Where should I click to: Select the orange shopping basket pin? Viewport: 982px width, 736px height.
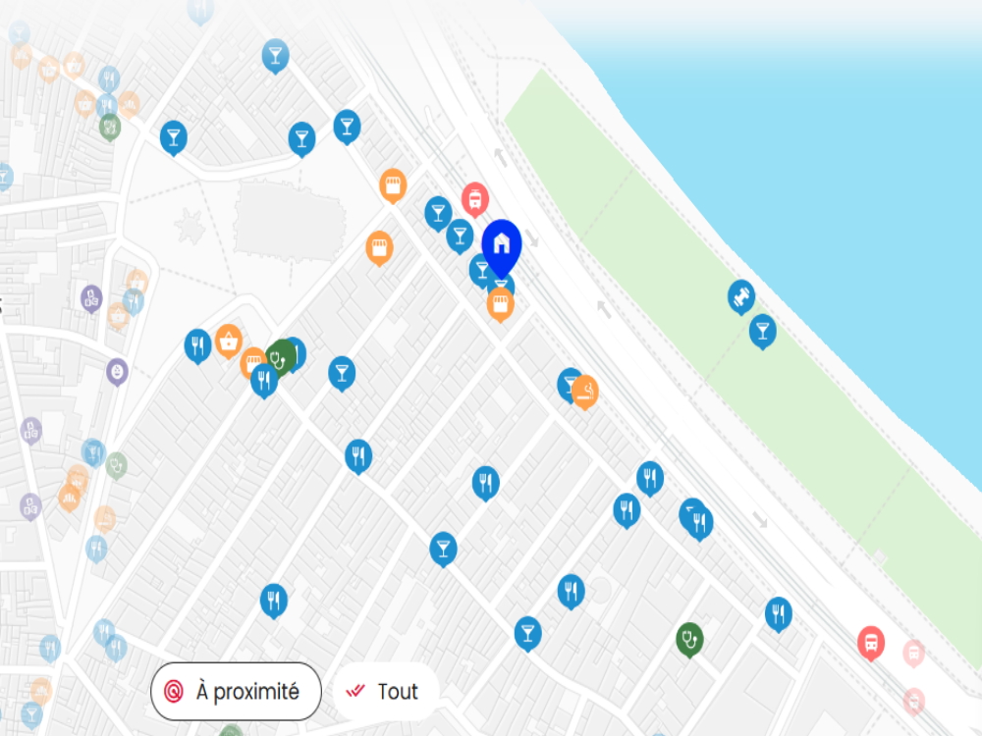point(229,342)
